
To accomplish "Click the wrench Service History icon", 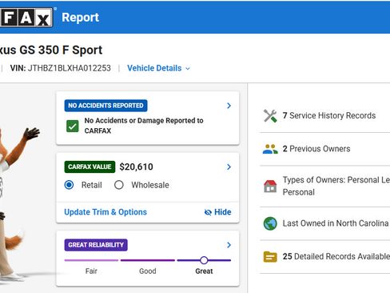I will (270, 116).
